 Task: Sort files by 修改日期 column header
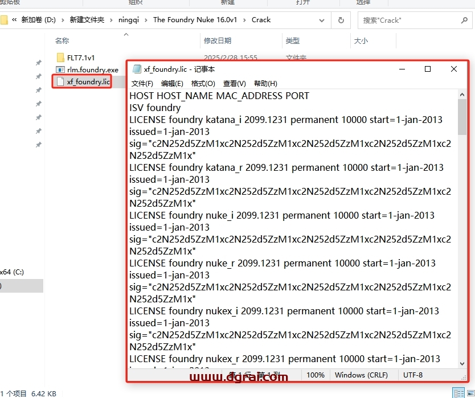coord(218,40)
